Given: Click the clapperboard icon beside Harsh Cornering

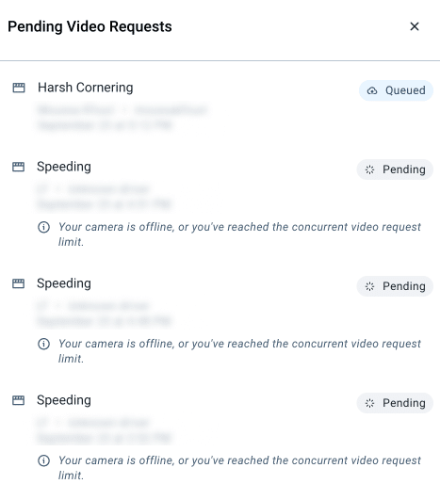Looking at the screenshot, I should (x=19, y=88).
